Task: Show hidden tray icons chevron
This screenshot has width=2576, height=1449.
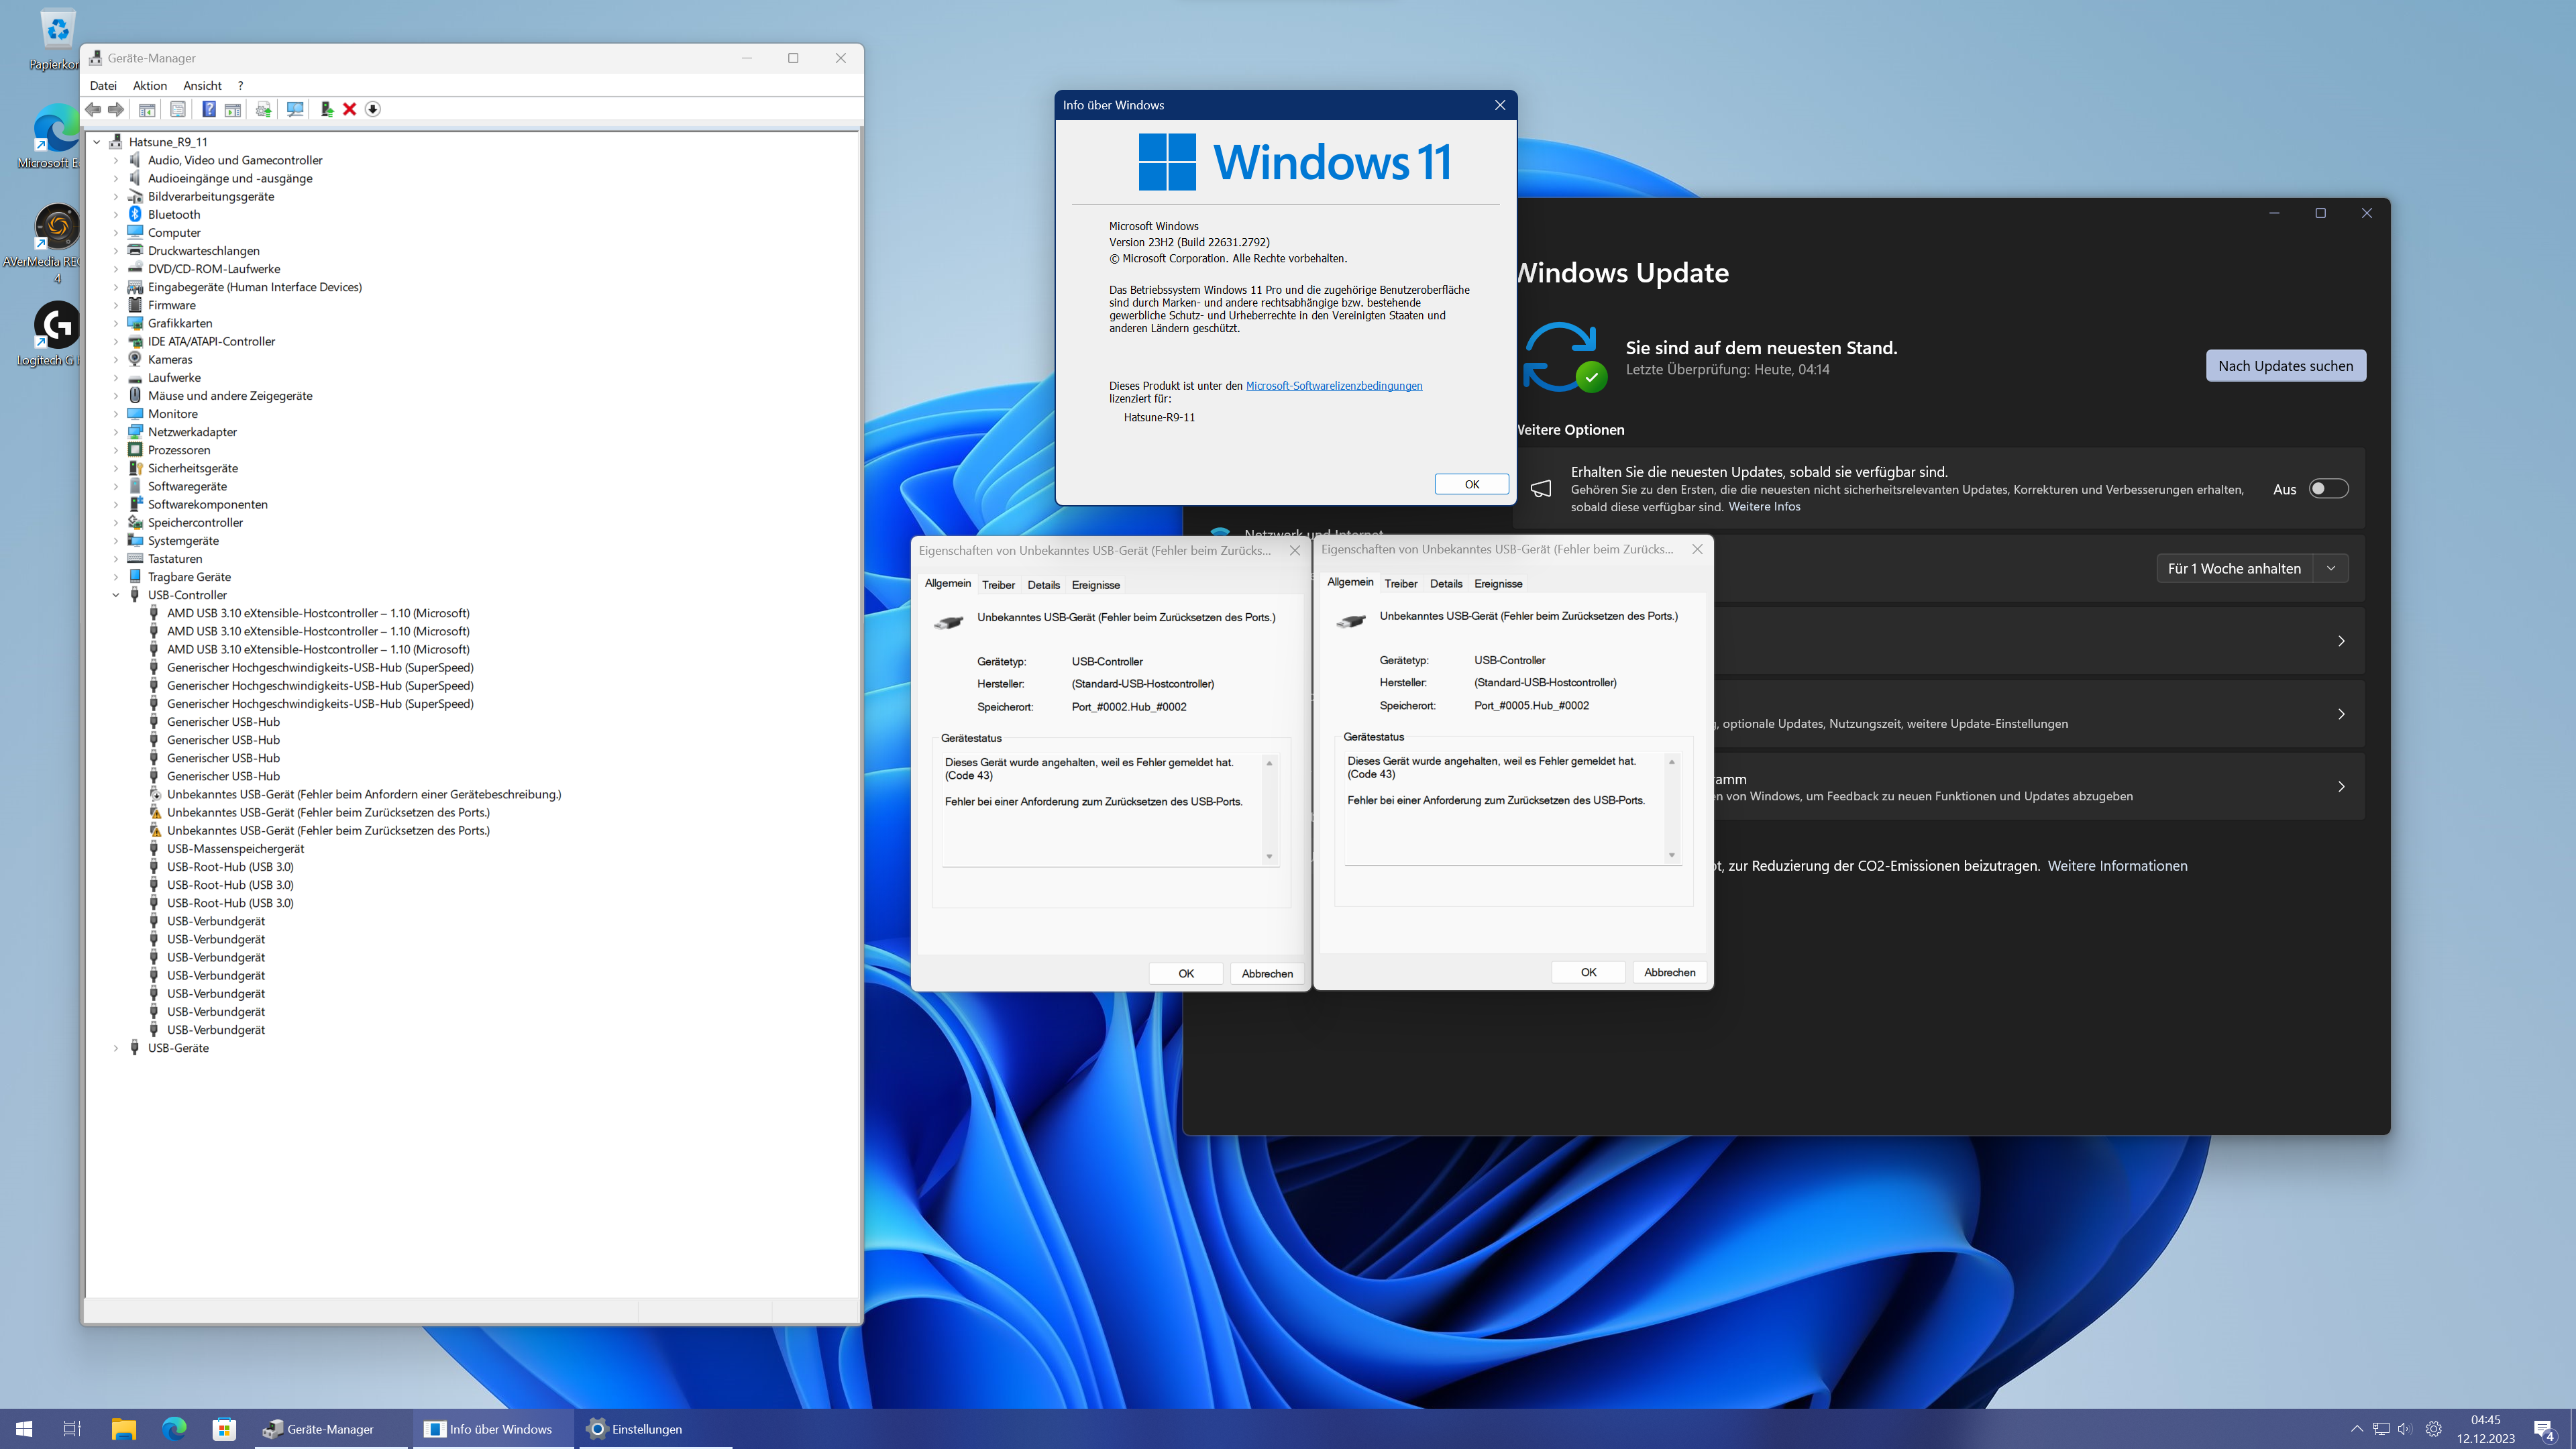Action: [2356, 1429]
